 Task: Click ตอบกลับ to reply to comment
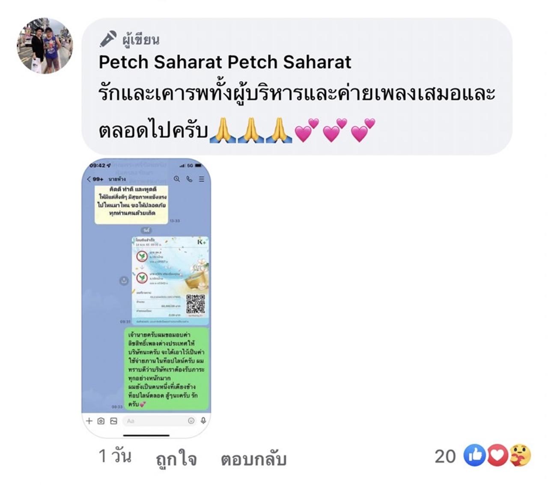tap(253, 458)
